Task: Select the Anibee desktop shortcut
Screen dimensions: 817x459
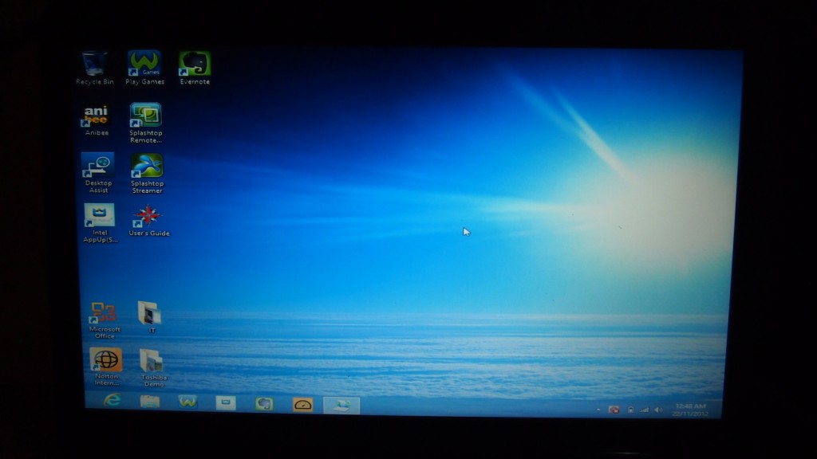Action: (x=97, y=120)
